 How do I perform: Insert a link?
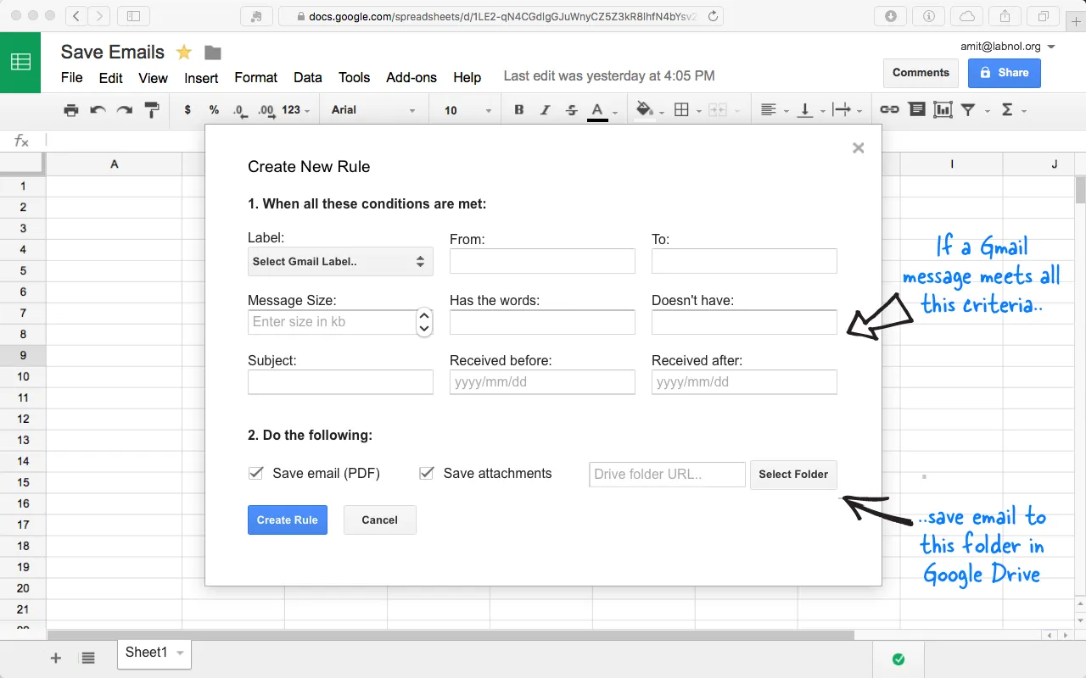tap(890, 109)
